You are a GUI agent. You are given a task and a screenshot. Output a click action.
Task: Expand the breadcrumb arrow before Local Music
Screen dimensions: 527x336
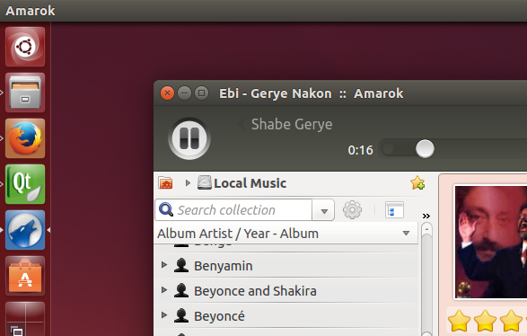click(188, 183)
